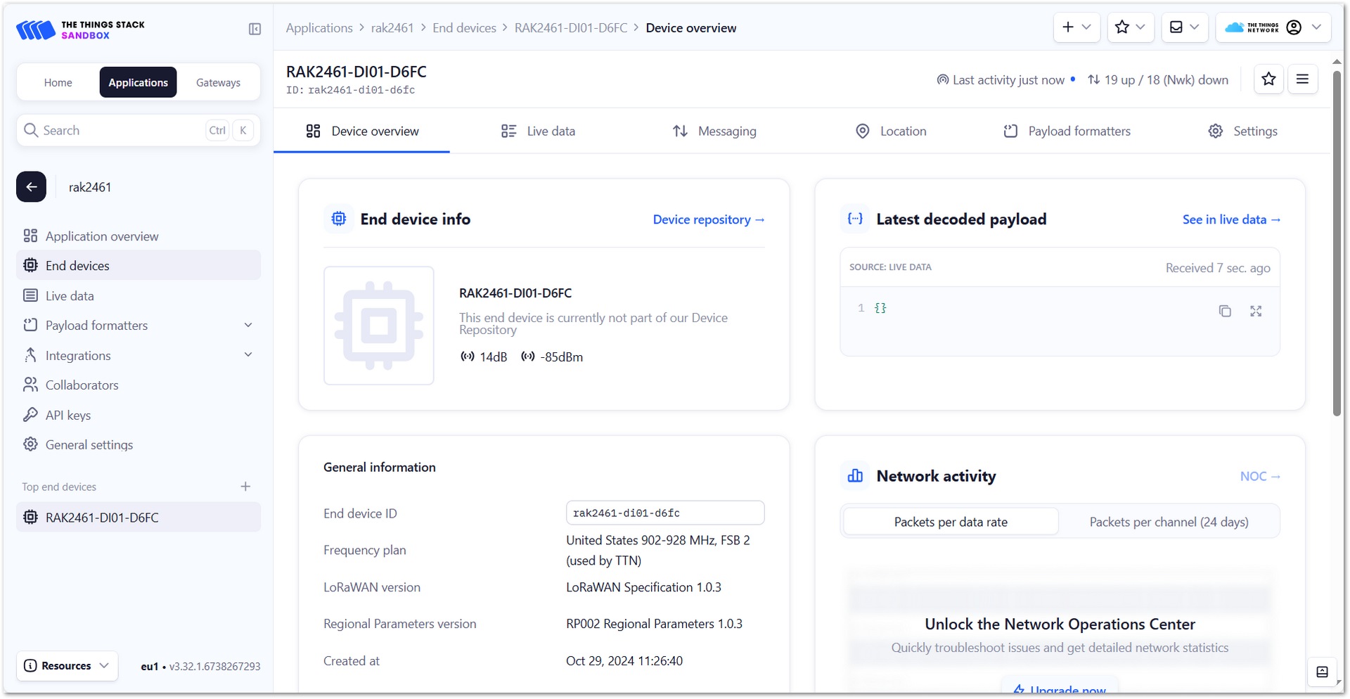1350x699 pixels.
Task: Click the Applications breadcrumb
Action: tap(319, 28)
